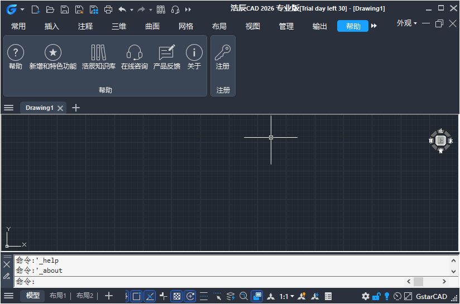This screenshot has height=304, width=460.
Task: Open 新增和特色功能 star icon
Action: pyautogui.click(x=53, y=53)
